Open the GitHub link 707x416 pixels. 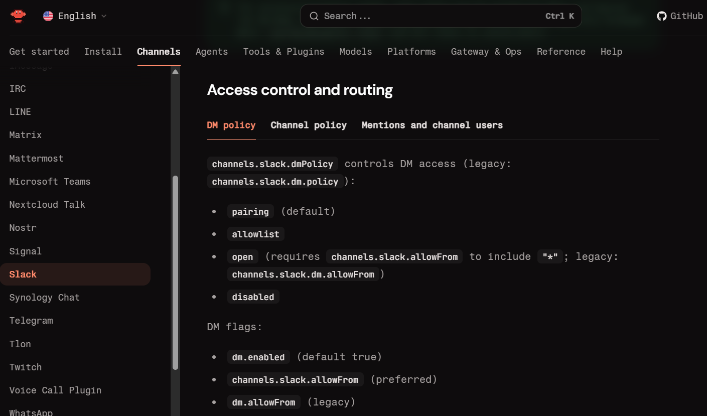680,16
